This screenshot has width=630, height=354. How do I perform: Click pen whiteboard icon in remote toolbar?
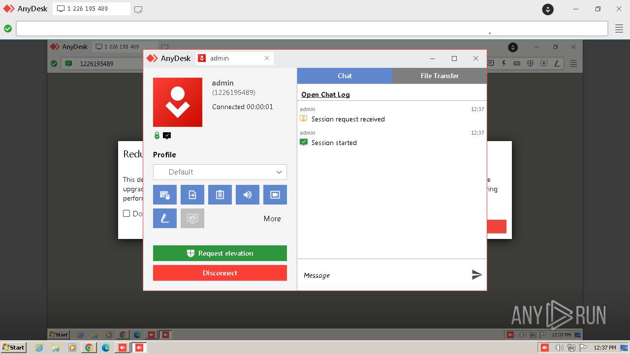tap(557, 63)
